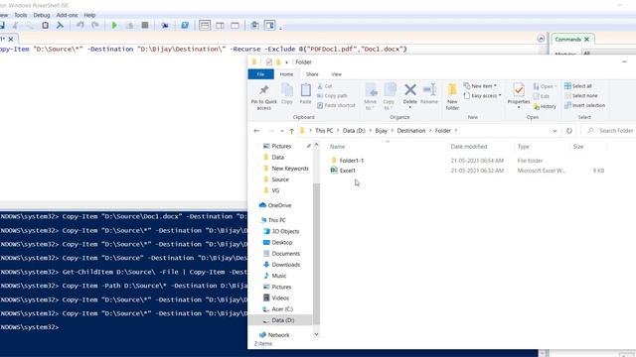Click the Refresh icon beside address bar

tap(569, 131)
